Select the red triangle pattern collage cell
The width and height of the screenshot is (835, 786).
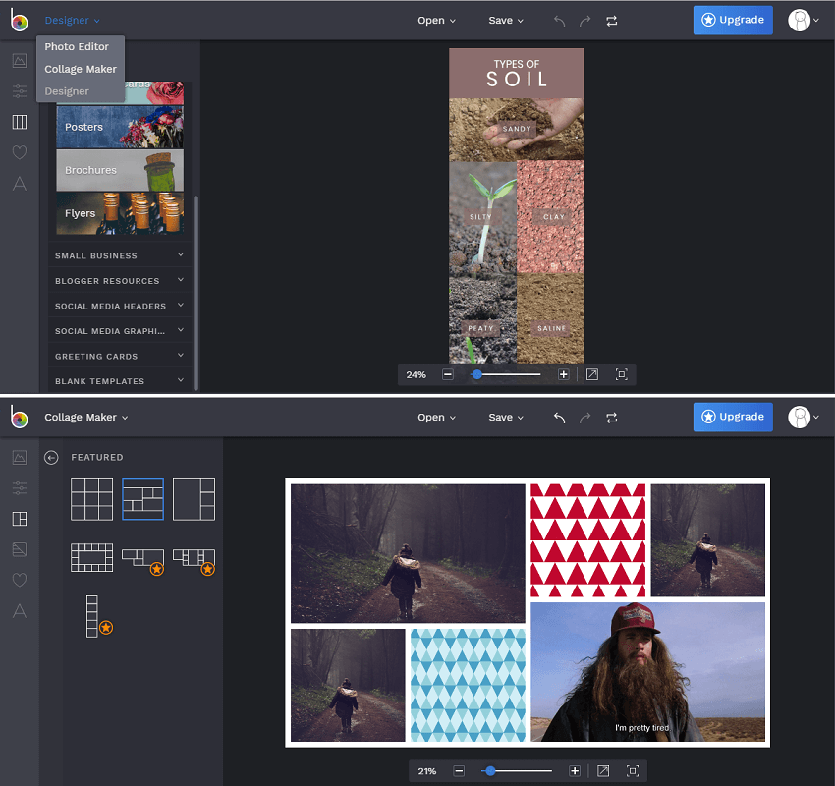[x=587, y=540]
